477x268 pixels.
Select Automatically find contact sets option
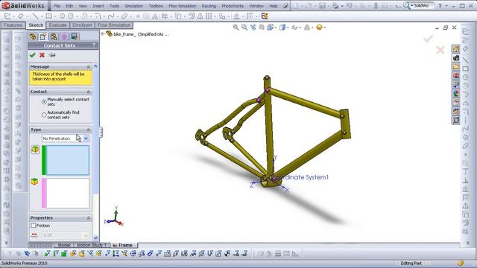(x=44, y=115)
